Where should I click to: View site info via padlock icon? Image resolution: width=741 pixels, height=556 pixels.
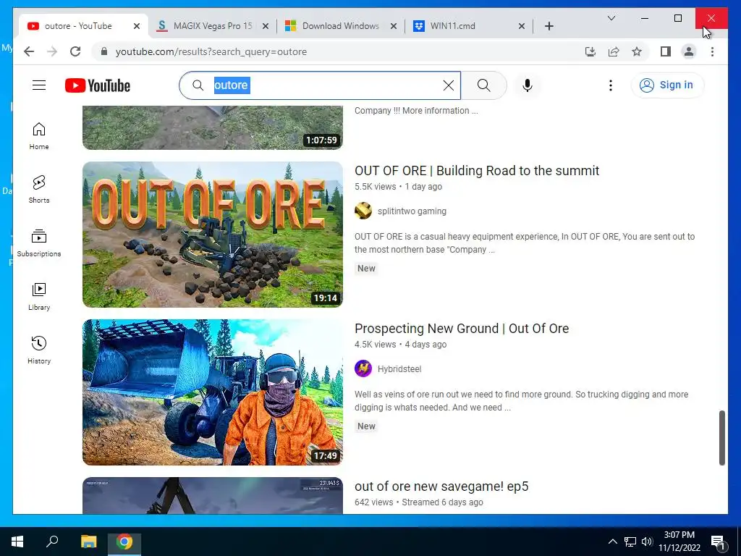(104, 51)
